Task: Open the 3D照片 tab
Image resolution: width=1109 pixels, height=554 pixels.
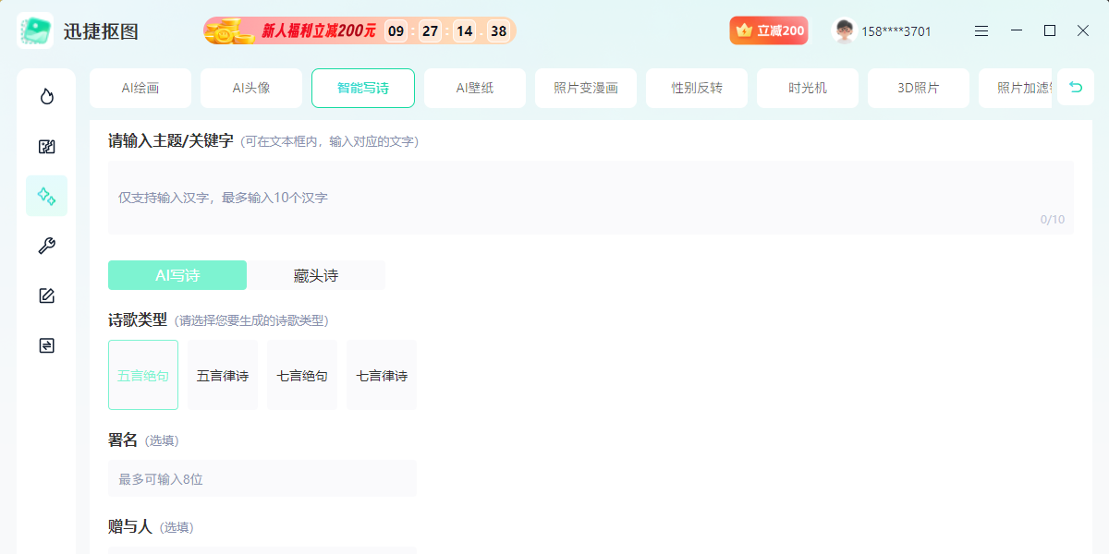Action: pyautogui.click(x=919, y=88)
